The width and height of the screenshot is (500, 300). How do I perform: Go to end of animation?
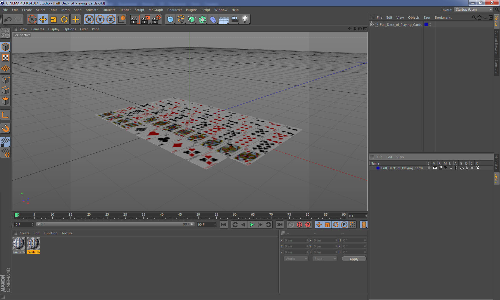pos(279,225)
